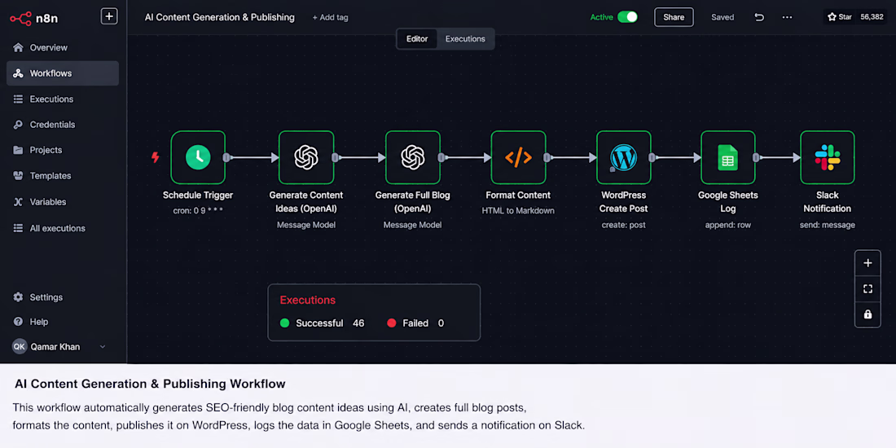896x448 pixels.
Task: Open Templates in the sidebar
Action: point(63,175)
